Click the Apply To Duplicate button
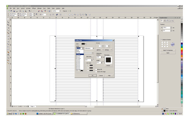 click(168, 50)
